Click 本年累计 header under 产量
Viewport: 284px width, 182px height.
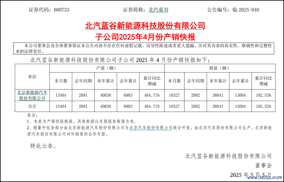106,81
